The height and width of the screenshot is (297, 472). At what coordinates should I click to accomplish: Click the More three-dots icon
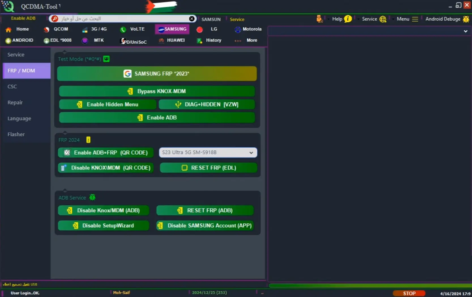pos(238,41)
